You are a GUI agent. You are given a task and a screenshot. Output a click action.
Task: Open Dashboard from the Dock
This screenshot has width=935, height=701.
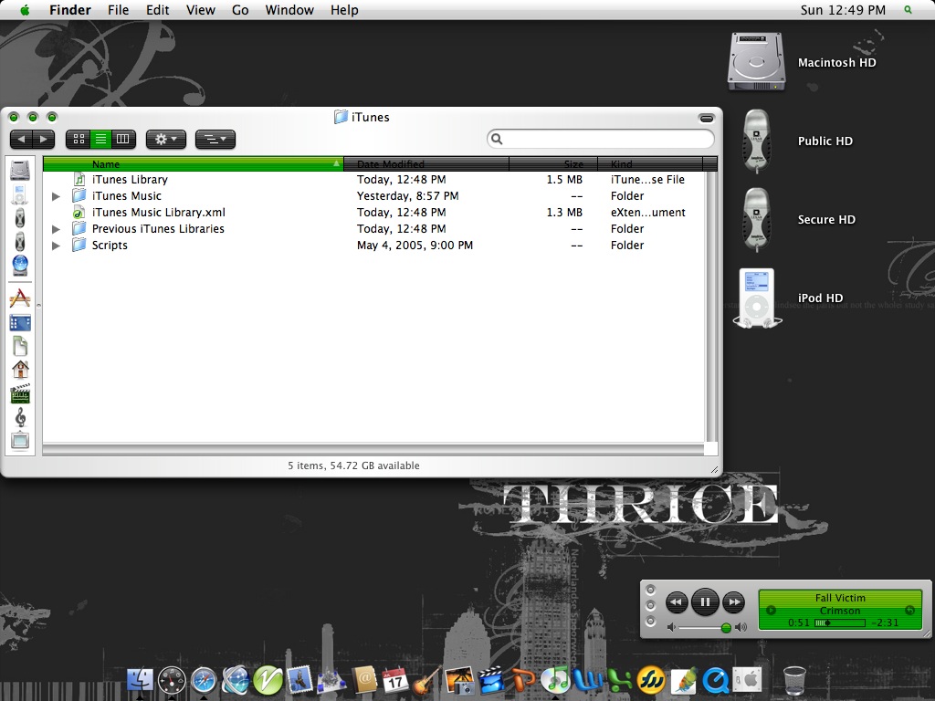pos(172,681)
